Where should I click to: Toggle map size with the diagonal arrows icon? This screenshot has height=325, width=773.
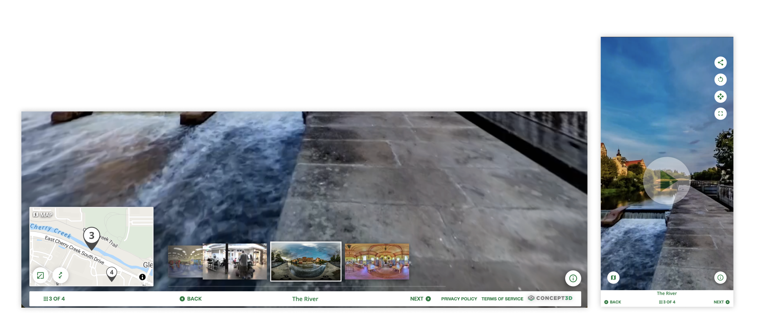pos(60,275)
